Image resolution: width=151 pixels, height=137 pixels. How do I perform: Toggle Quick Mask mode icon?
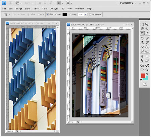(x=145, y=84)
